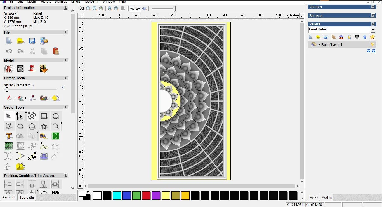The height and width of the screenshot is (207, 382).
Task: Open the Front Relief dropdown
Action: coord(373,30)
